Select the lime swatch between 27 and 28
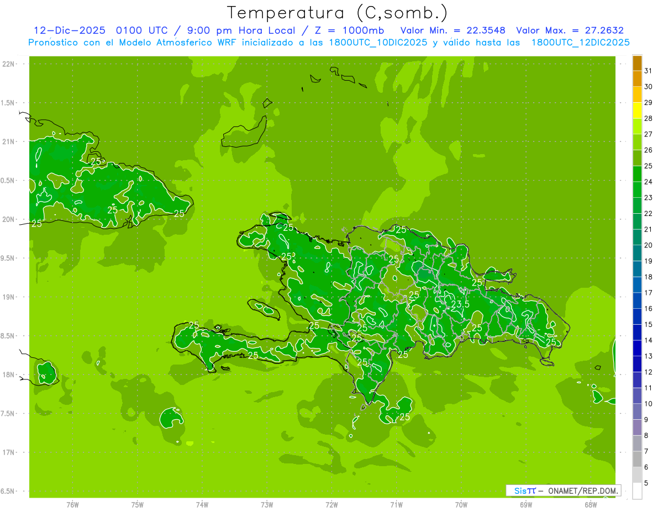The image size is (663, 512). pos(637,126)
